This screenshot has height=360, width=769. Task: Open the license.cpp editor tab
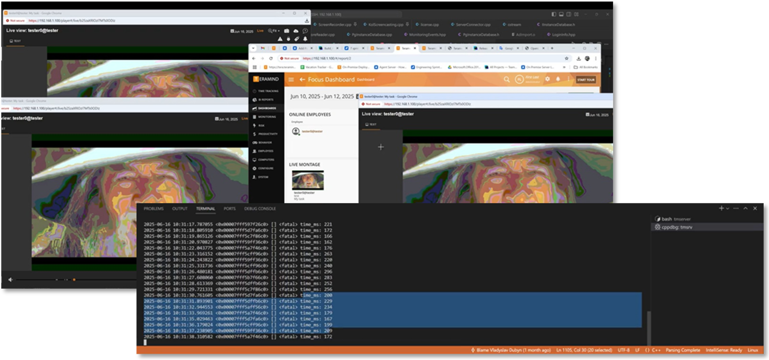(x=427, y=24)
